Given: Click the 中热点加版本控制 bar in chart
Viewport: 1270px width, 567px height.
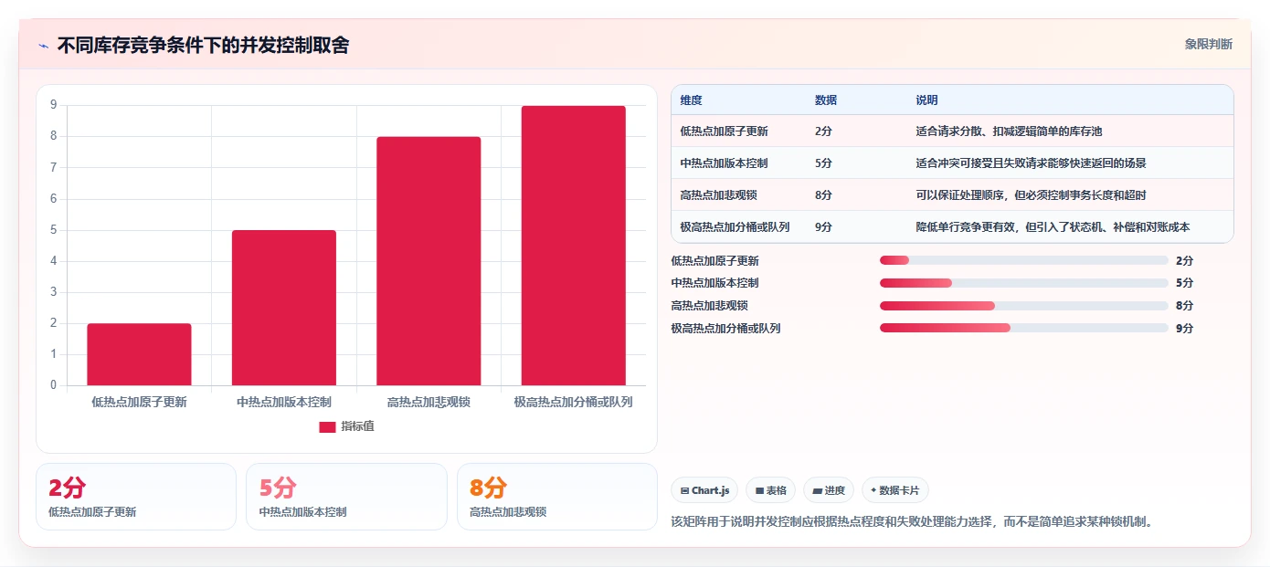Looking at the screenshot, I should 284,308.
